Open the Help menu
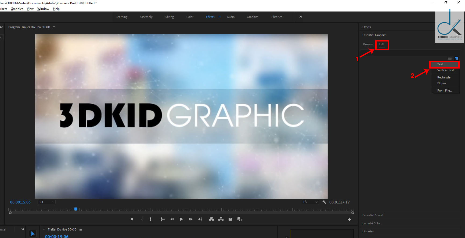465x238 pixels. click(x=56, y=9)
